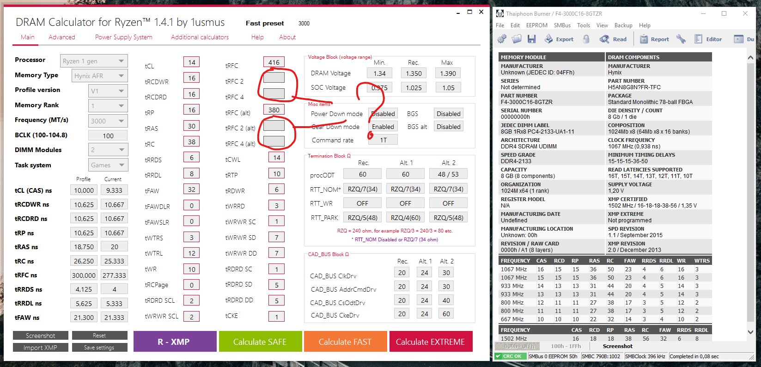The width and height of the screenshot is (761, 367).
Task: Open the Additional calculators tab
Action: 200,37
